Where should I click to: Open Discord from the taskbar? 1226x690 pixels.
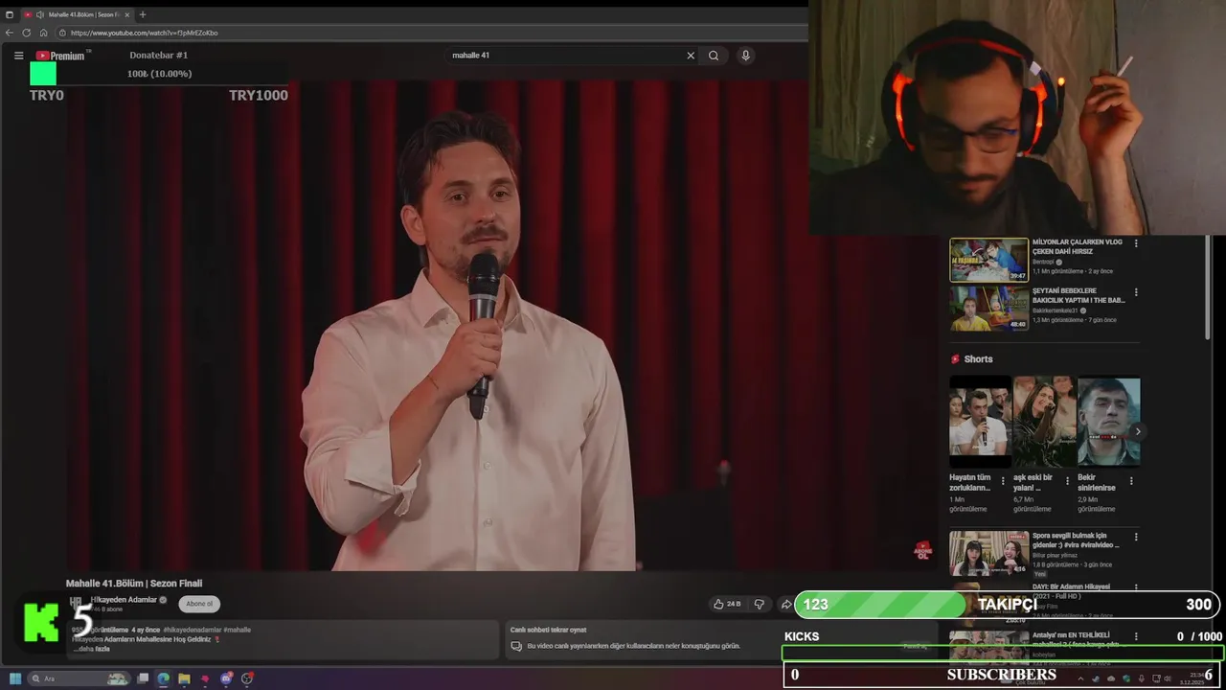coord(226,678)
